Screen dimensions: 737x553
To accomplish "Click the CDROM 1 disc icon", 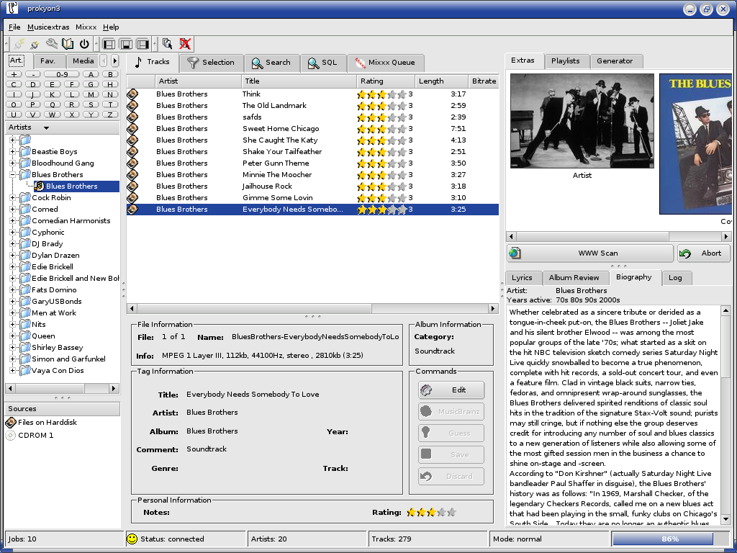I will pyautogui.click(x=10, y=436).
